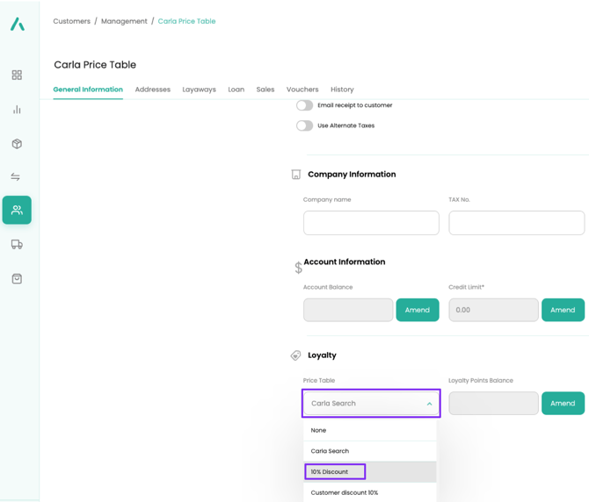Open the dashboard grid icon
589x502 pixels.
pyautogui.click(x=17, y=75)
